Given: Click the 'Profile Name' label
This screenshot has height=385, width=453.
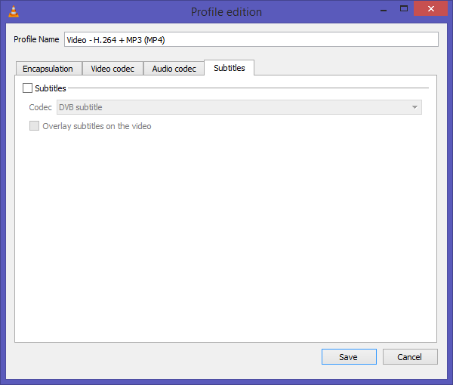Looking at the screenshot, I should coord(36,39).
